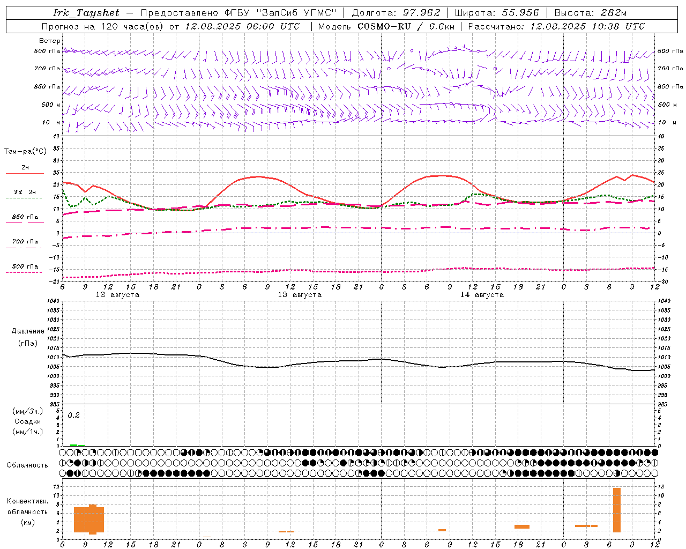Click the (мм/1ч.) precipitation unit label
The image size is (686, 549).
coord(28,432)
